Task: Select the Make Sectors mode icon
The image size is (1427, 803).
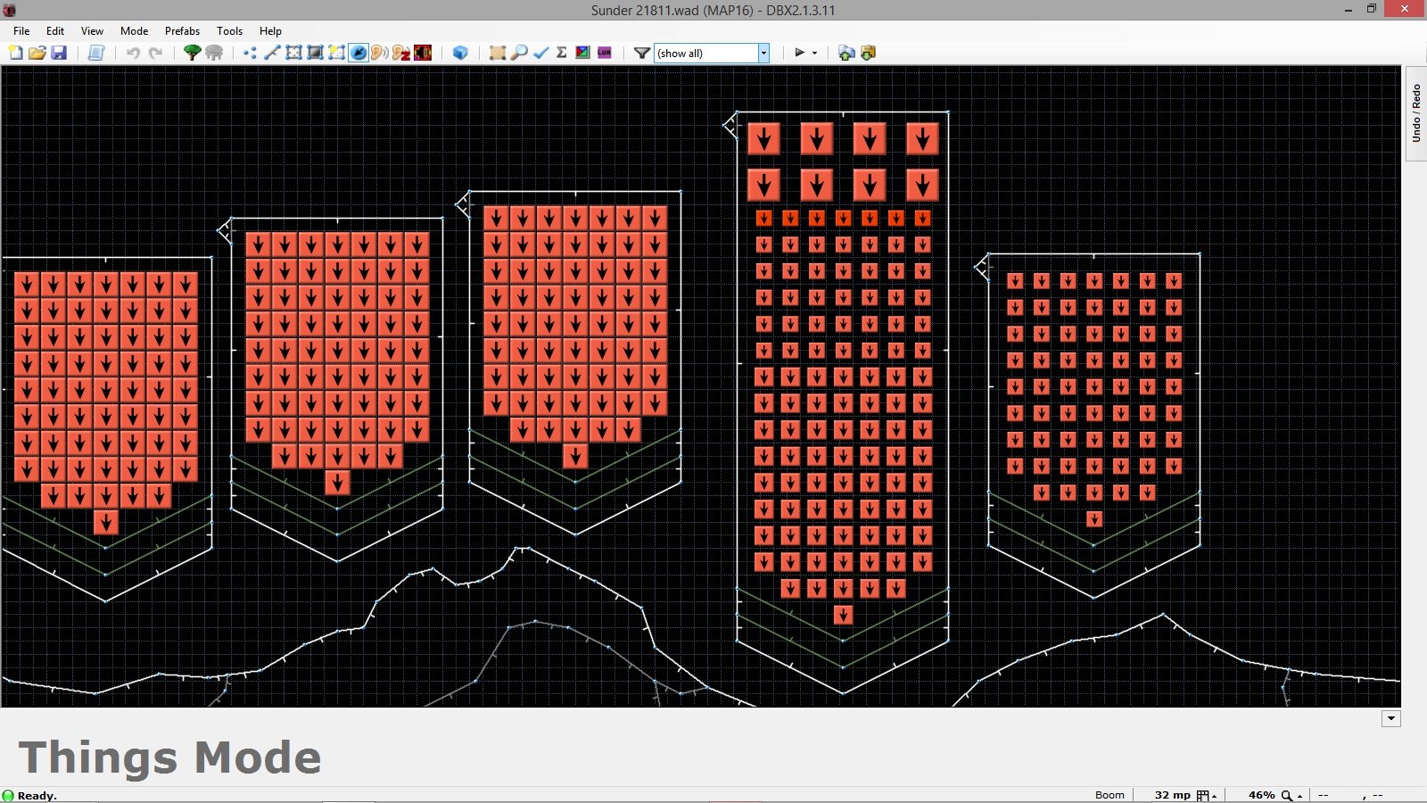Action: click(336, 53)
